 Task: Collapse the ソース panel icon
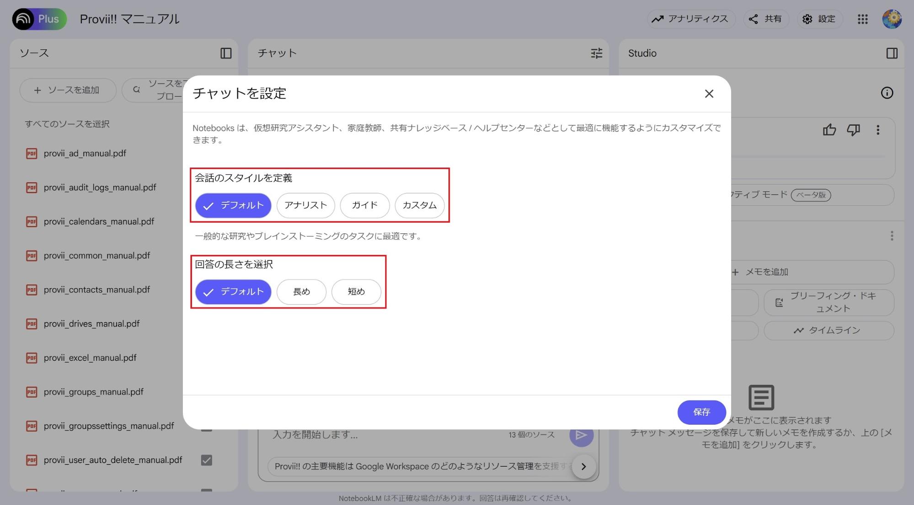pyautogui.click(x=226, y=53)
